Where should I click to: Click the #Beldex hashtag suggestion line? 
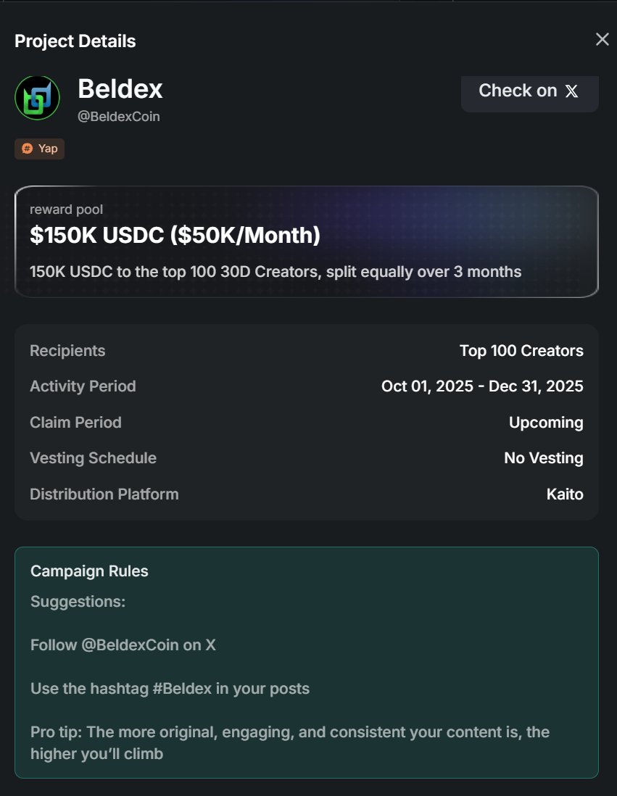pos(170,688)
